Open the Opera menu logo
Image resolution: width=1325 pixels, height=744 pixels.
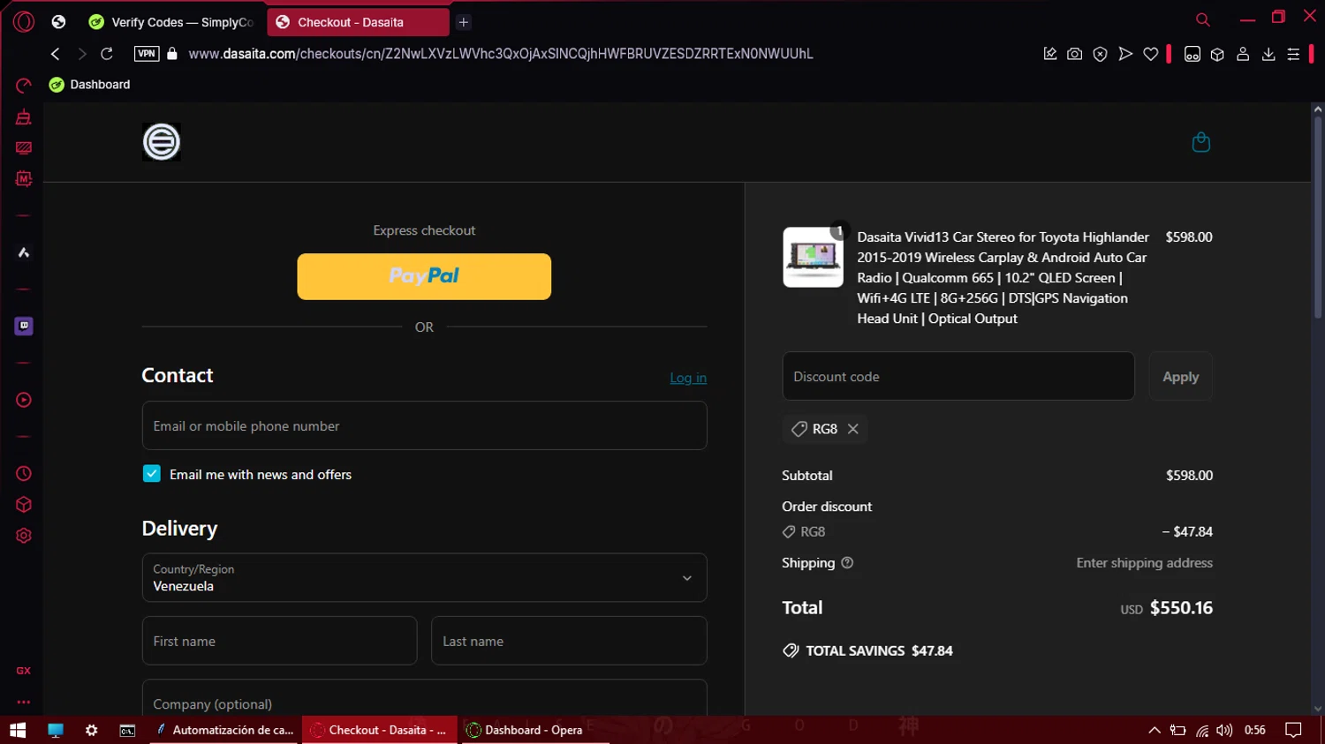[x=24, y=21]
